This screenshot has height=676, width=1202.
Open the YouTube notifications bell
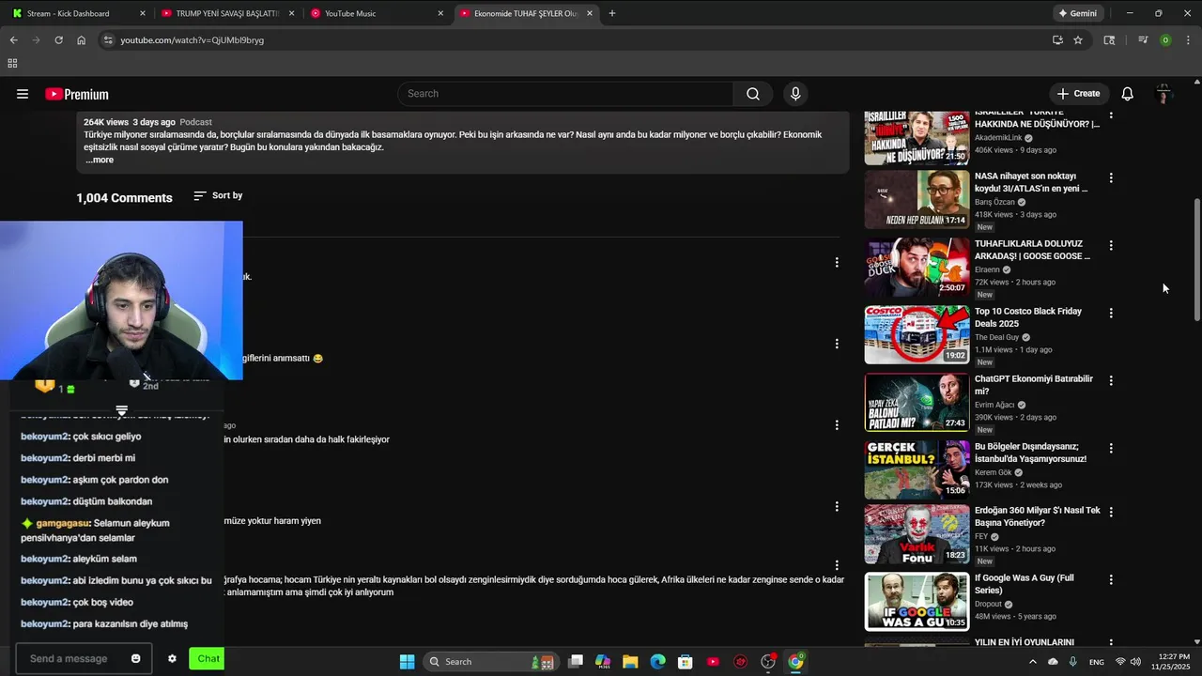point(1128,94)
